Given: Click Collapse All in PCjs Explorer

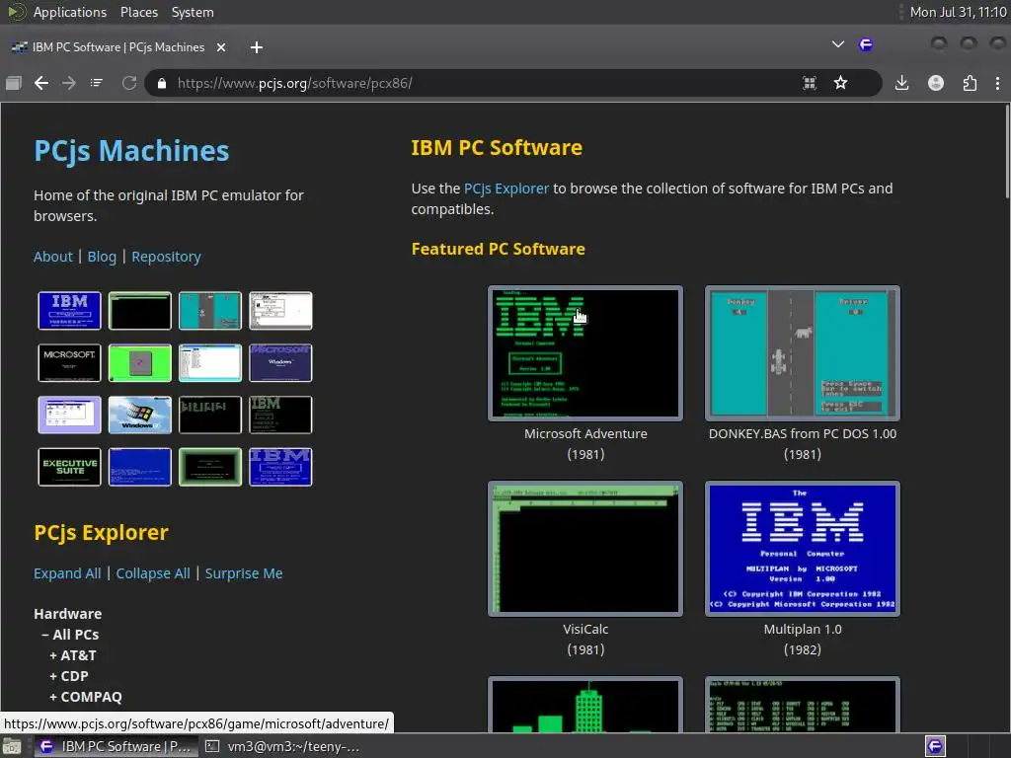Looking at the screenshot, I should pyautogui.click(x=153, y=573).
